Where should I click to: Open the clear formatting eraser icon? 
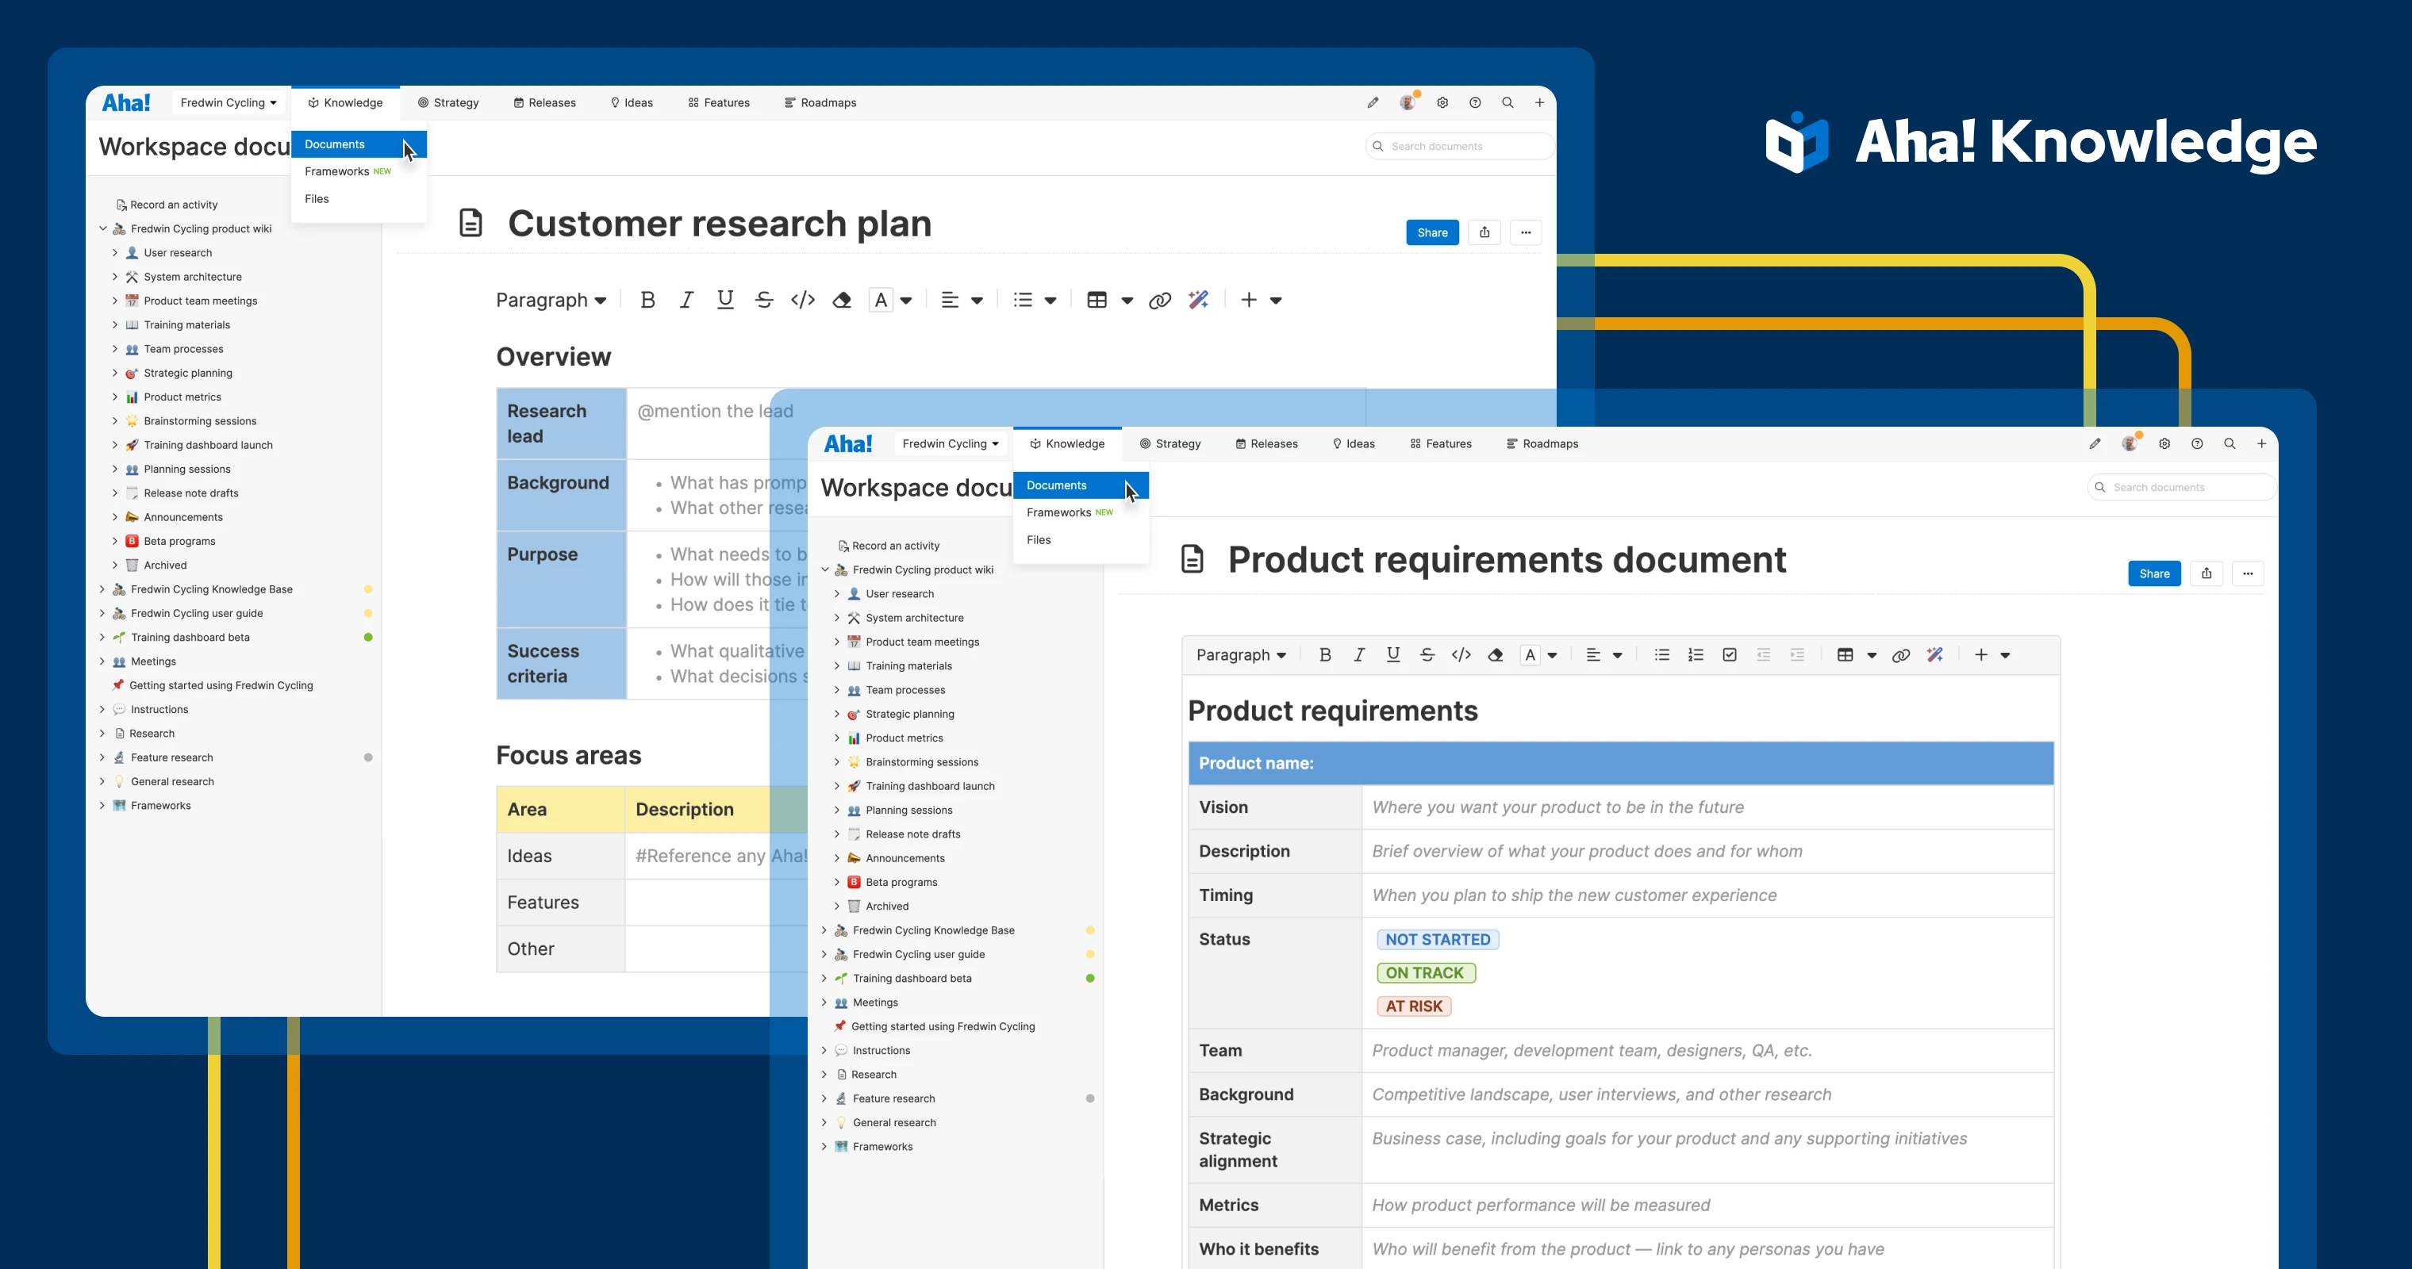841,300
